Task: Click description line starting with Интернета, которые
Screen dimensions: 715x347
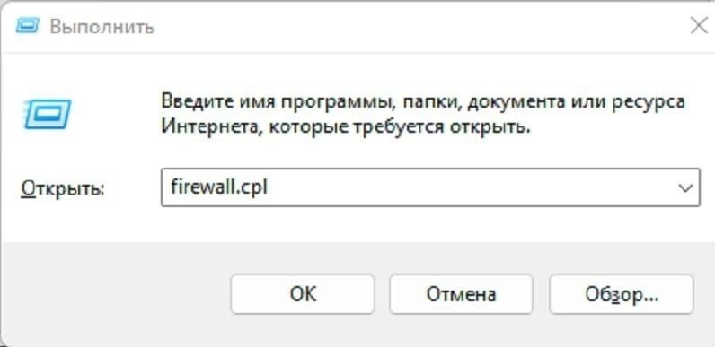Action: tap(346, 127)
